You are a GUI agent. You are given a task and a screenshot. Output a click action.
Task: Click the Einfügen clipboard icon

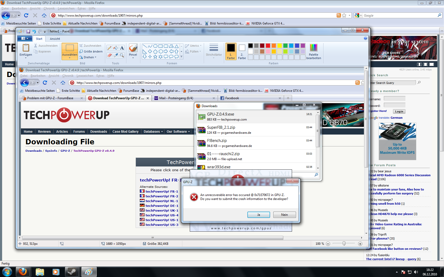(26, 48)
